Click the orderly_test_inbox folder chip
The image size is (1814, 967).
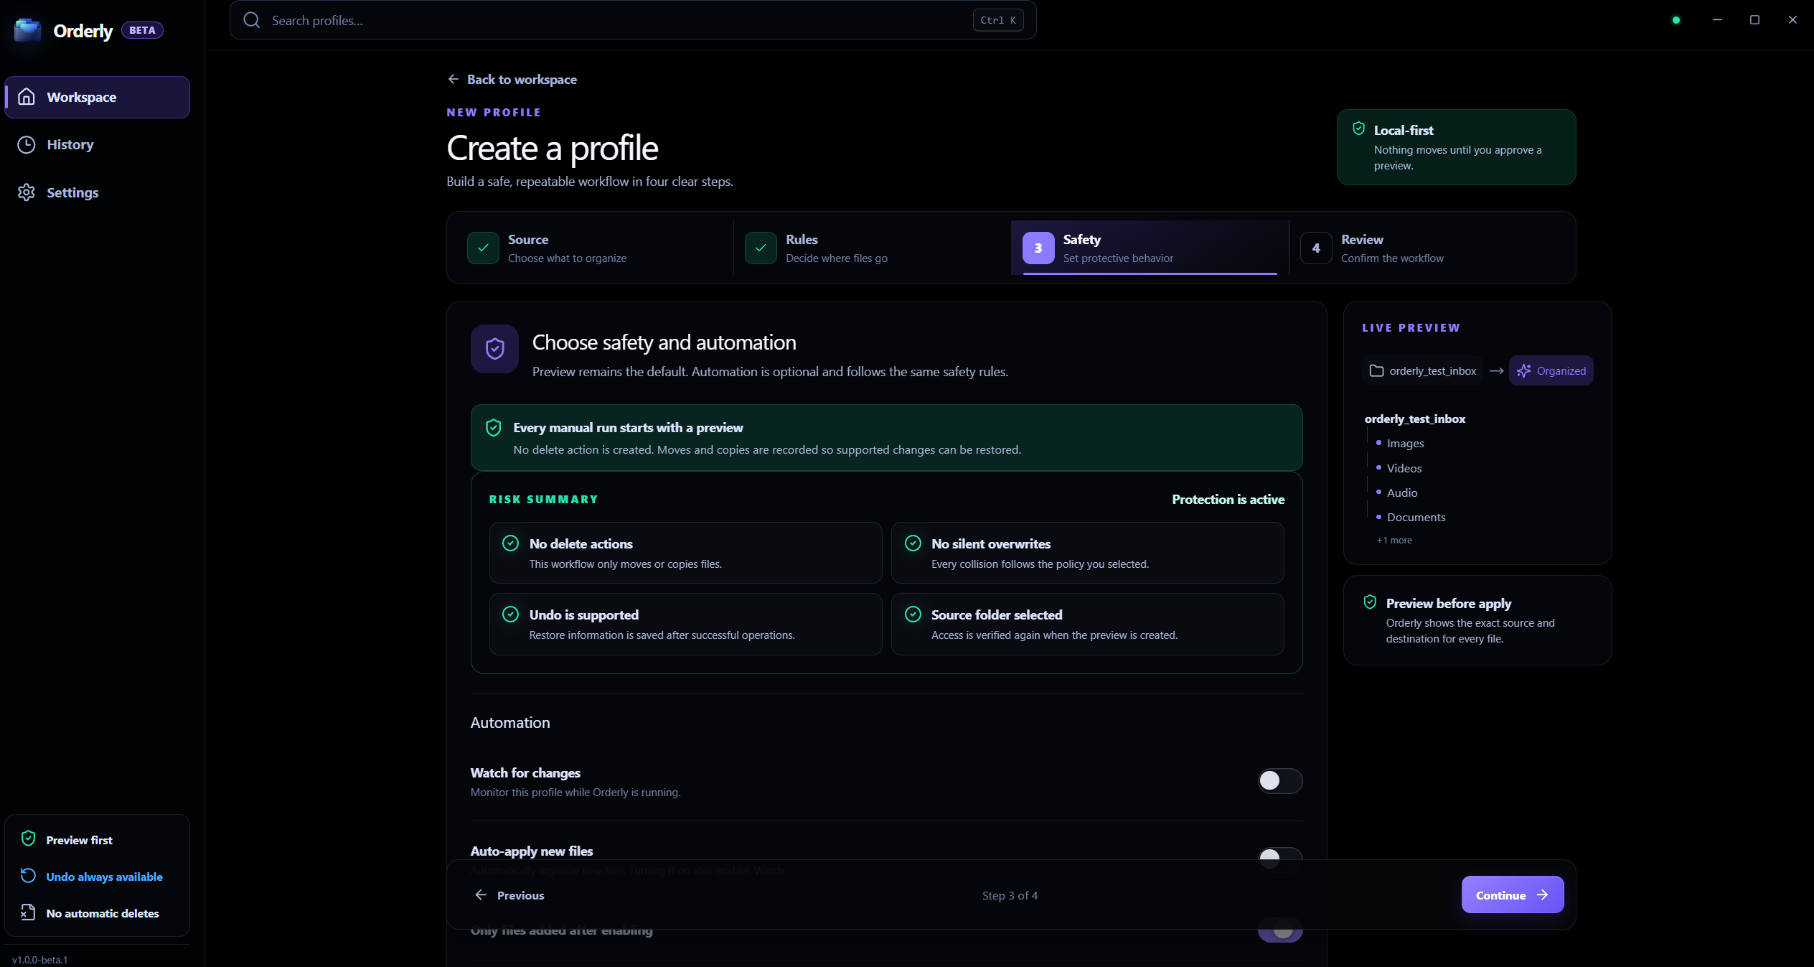(x=1422, y=370)
